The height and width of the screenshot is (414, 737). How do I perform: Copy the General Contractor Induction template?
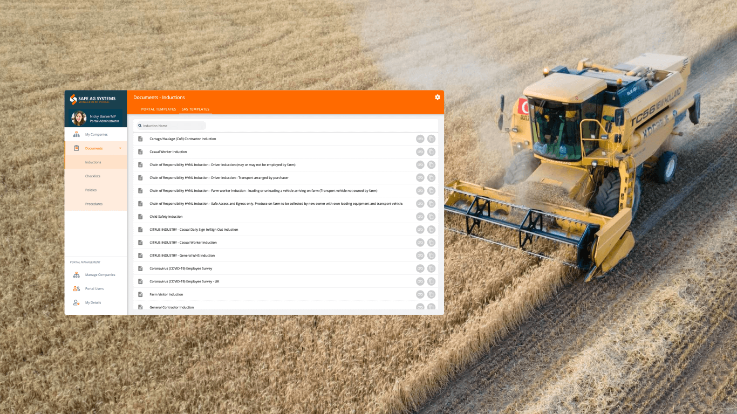(x=431, y=307)
